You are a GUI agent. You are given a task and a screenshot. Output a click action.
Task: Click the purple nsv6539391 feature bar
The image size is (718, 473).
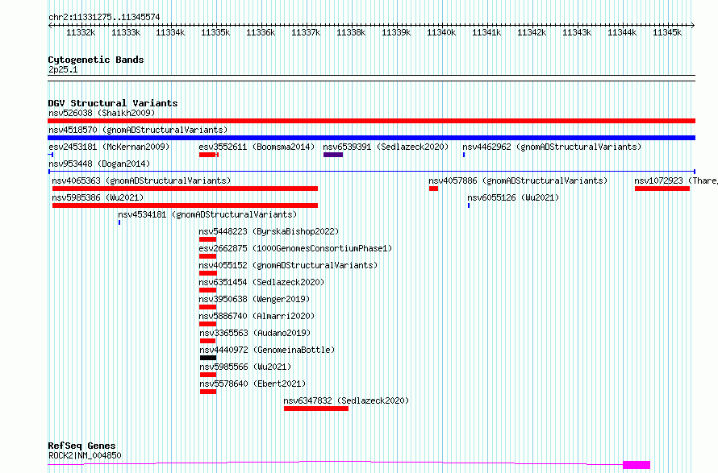coord(333,155)
